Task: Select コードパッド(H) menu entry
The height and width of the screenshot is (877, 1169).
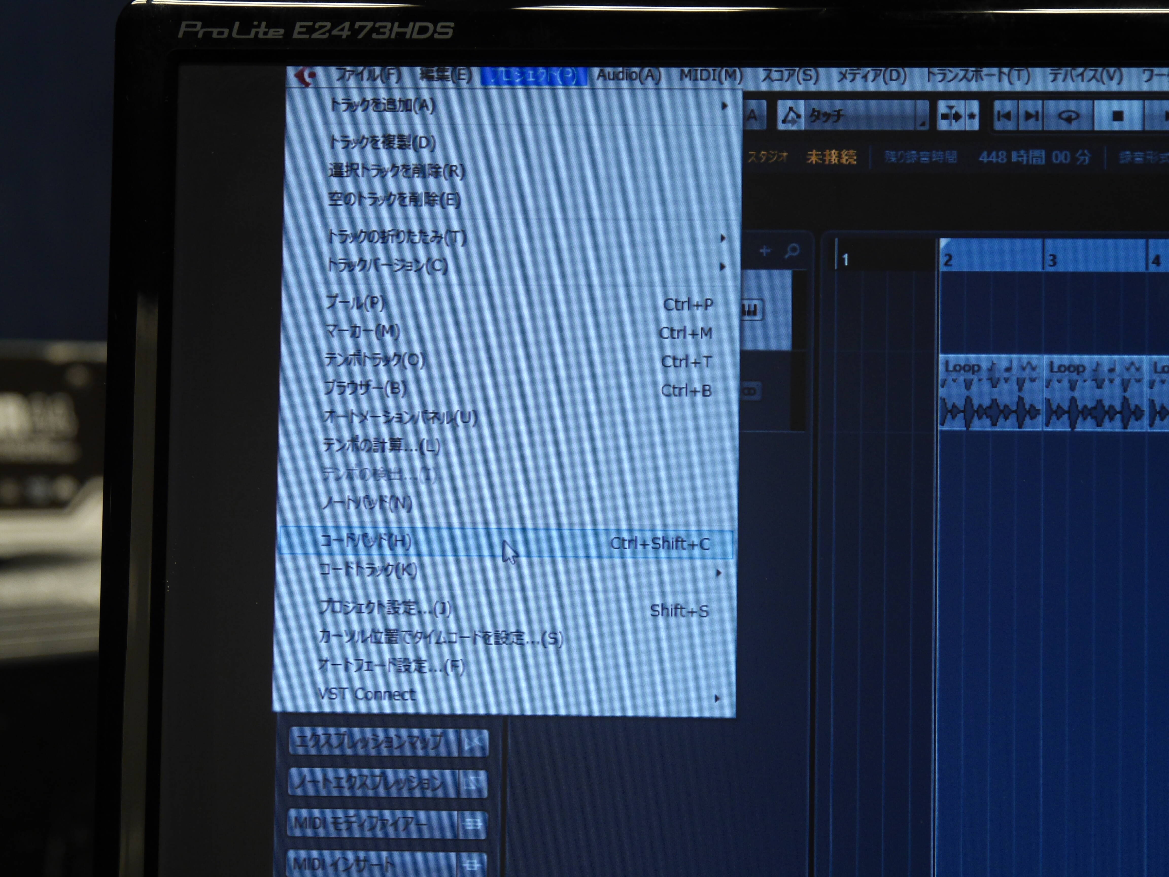Action: [x=506, y=542]
